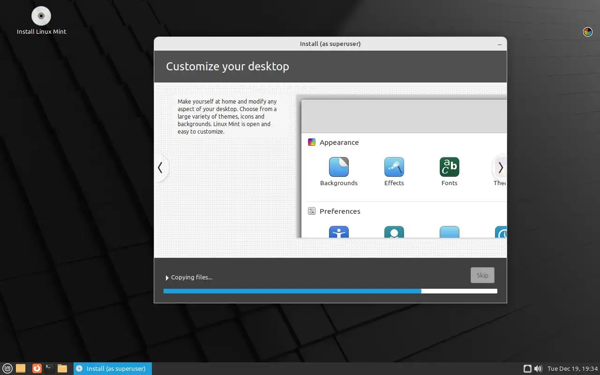Select the Install (as superuser) taskbar entry
Image resolution: width=600 pixels, height=375 pixels.
click(x=112, y=368)
